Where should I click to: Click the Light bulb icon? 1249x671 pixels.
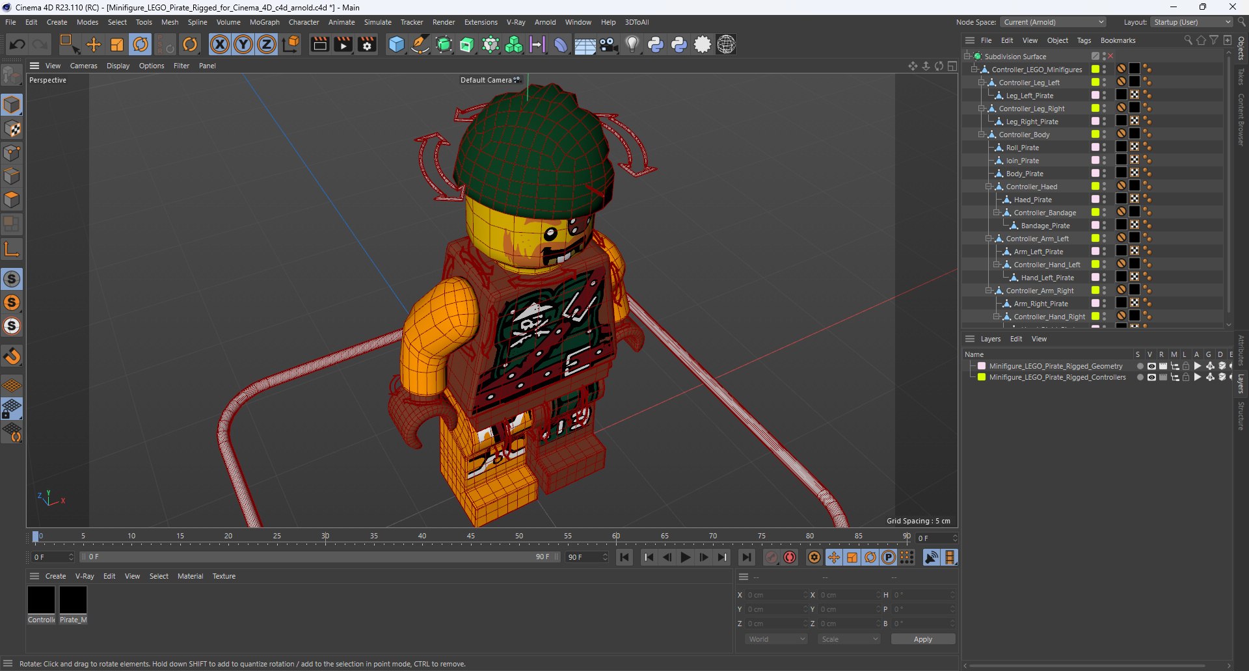(632, 45)
